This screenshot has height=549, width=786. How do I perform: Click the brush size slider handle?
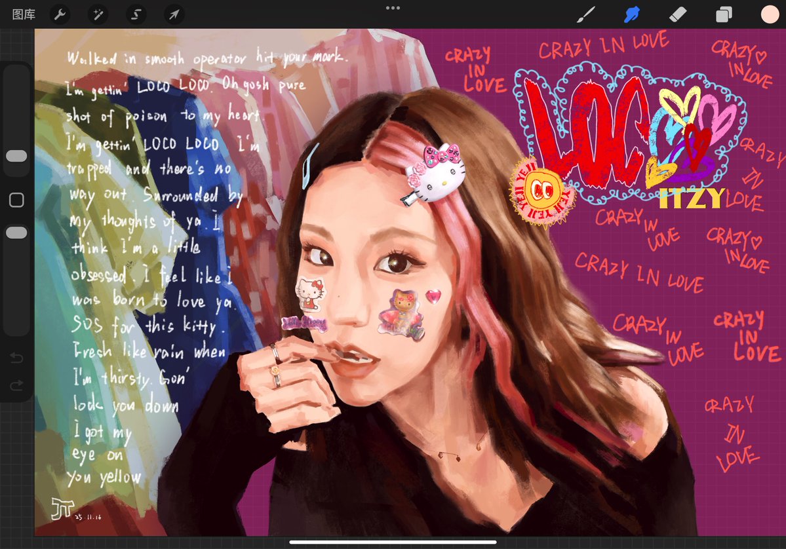point(16,156)
